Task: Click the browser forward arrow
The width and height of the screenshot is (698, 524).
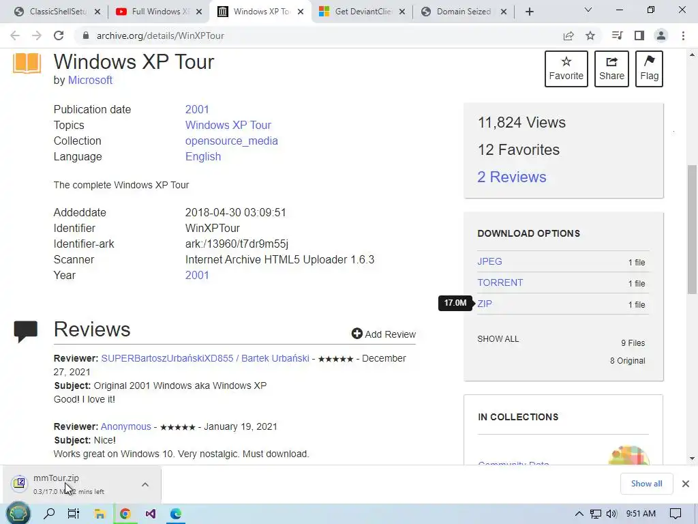Action: tap(37, 35)
